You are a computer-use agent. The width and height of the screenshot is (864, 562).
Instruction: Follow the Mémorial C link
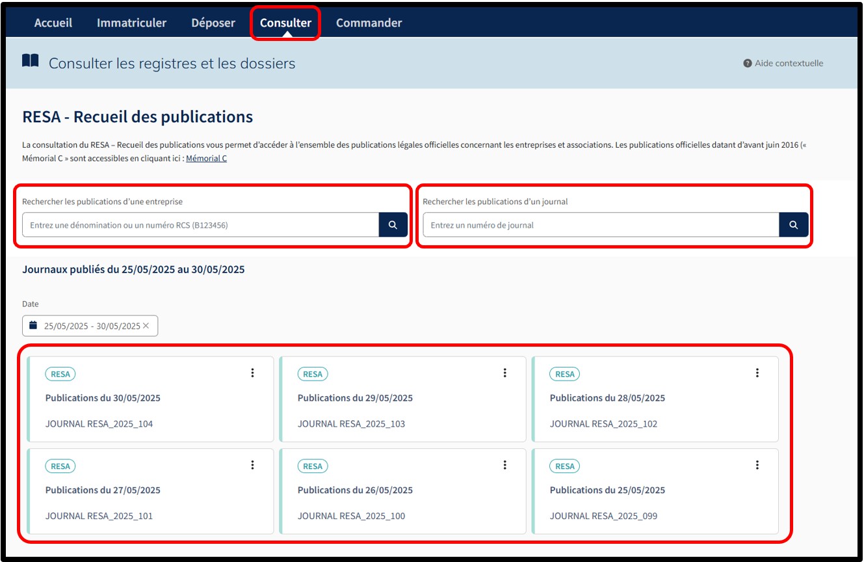point(206,159)
